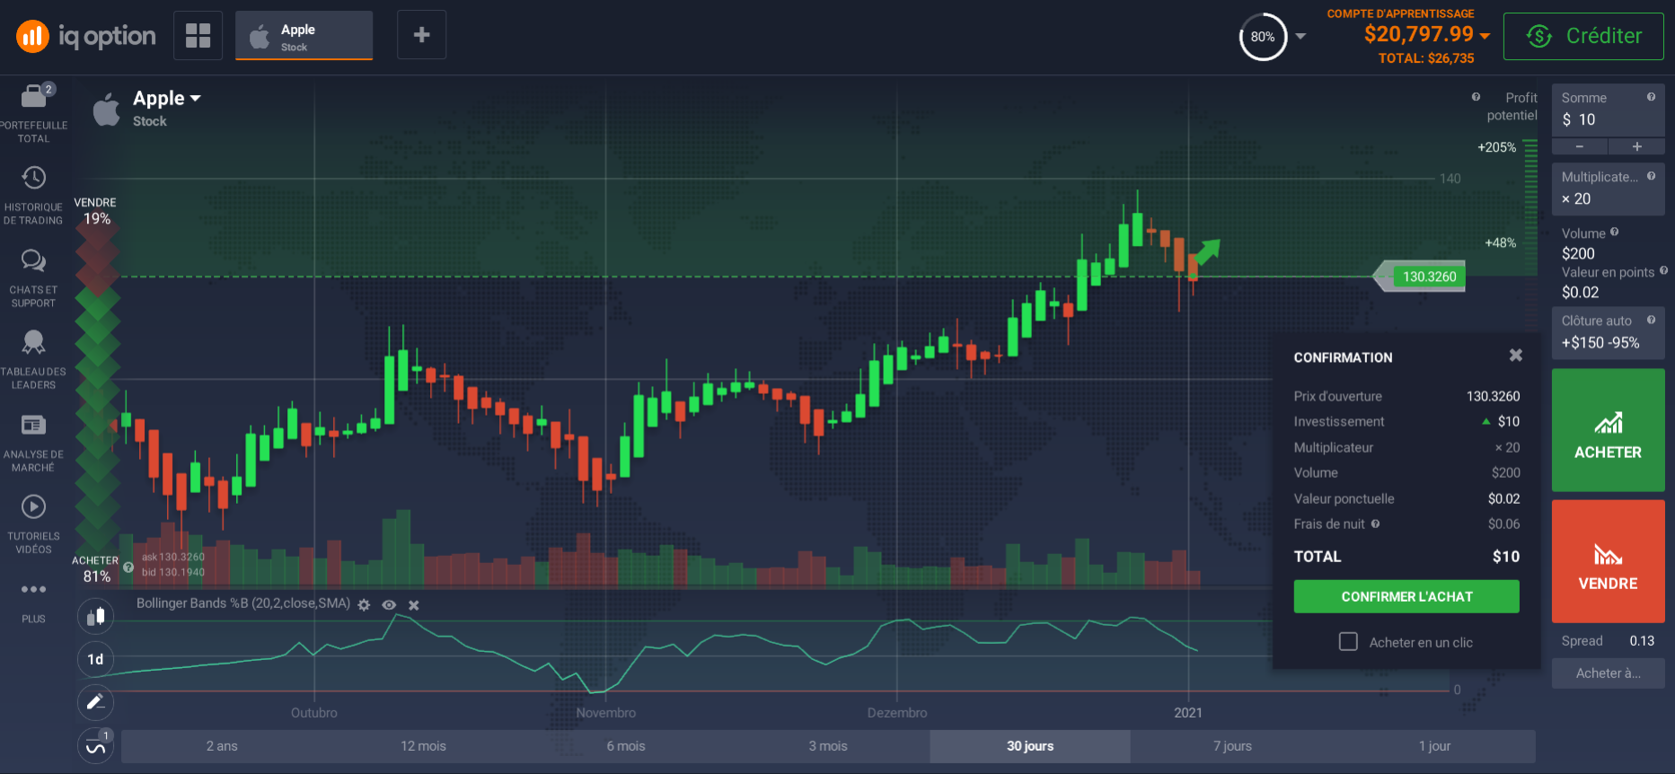Select the 7 jours time range
Screen dimensions: 1675x774
1232,746
